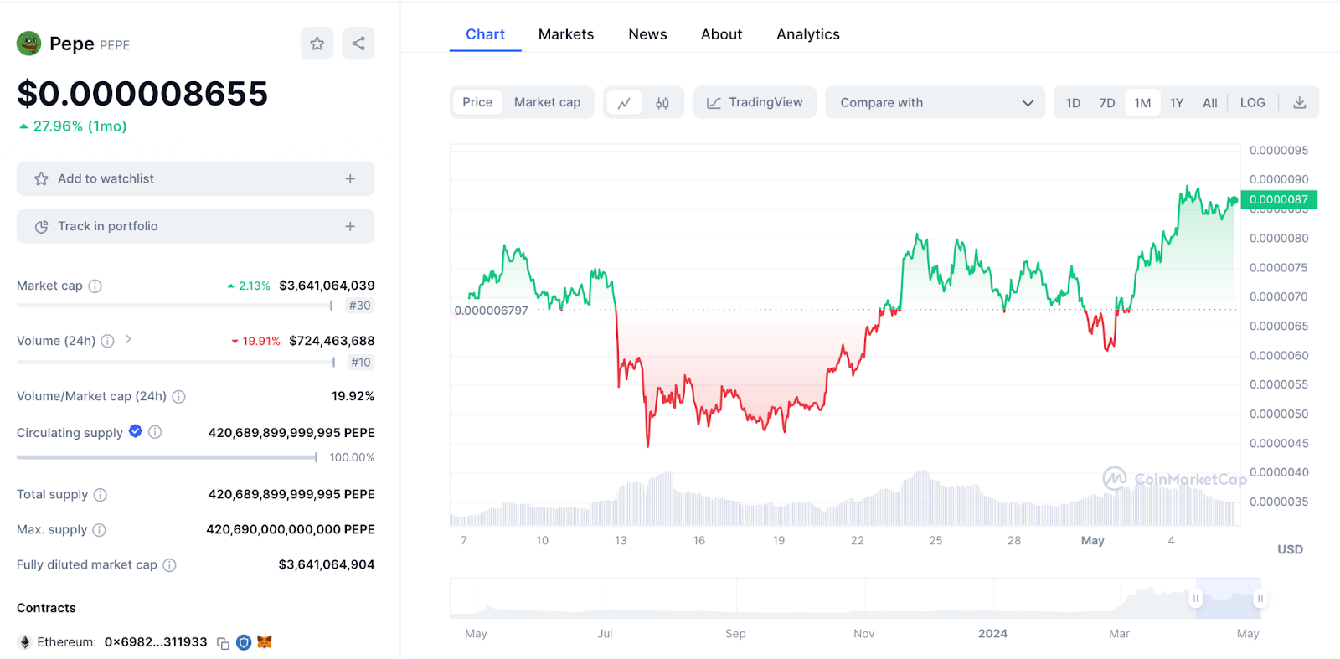Viewport: 1340px width, 659px height.
Task: Click the Max. supply info icon
Action: [x=99, y=530]
